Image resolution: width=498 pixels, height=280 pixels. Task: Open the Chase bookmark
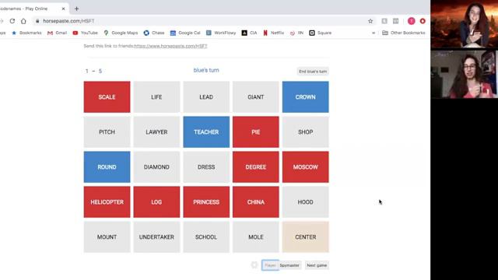(x=154, y=33)
